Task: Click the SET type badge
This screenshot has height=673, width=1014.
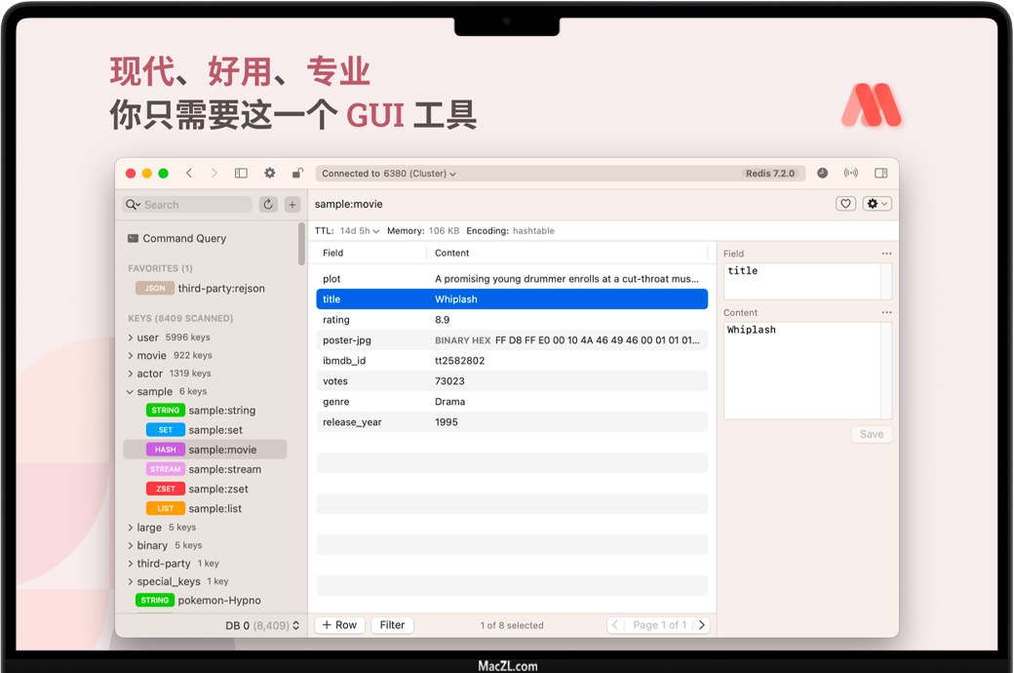Action: click(x=166, y=430)
